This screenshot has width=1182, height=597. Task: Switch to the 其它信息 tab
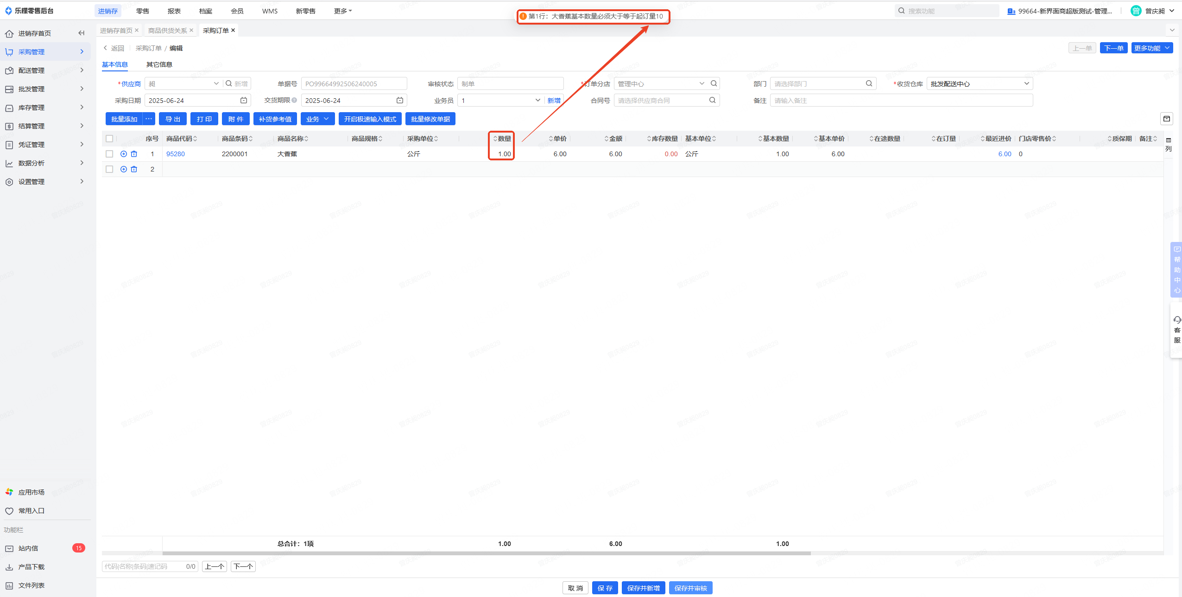click(159, 64)
